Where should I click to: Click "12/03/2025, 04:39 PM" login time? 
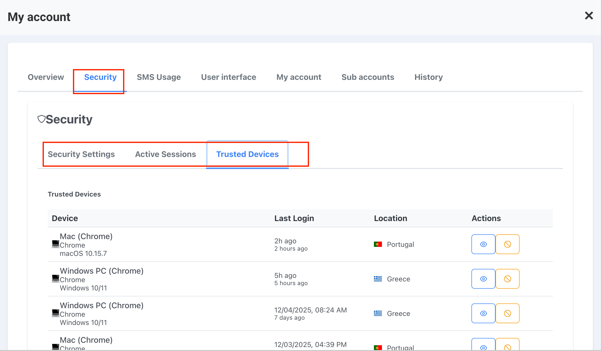[x=311, y=344]
